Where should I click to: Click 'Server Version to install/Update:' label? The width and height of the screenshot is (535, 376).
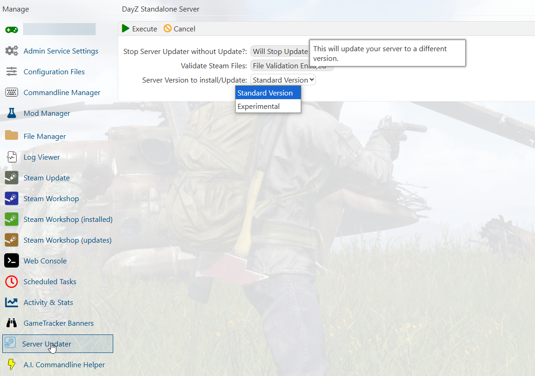point(195,80)
